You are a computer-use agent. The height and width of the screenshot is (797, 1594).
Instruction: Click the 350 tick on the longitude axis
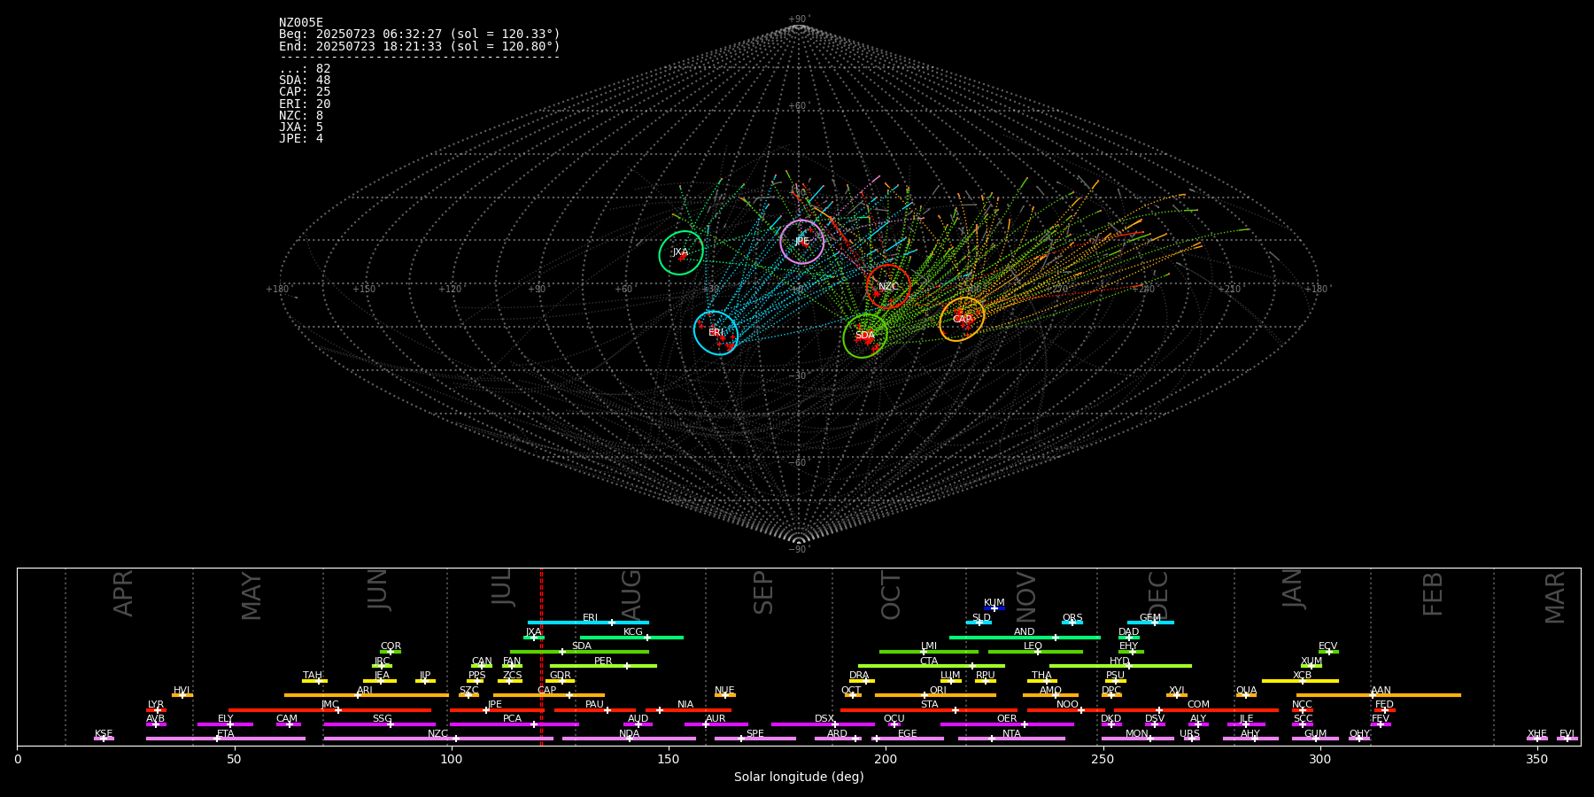[x=1536, y=759]
